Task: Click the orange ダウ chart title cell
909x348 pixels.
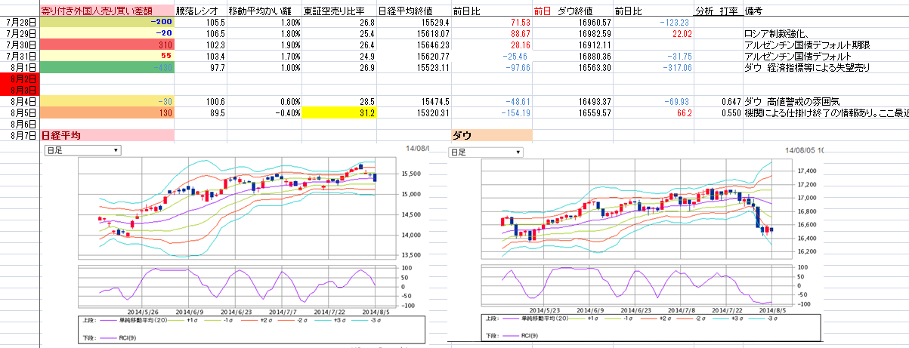Action: click(x=491, y=135)
